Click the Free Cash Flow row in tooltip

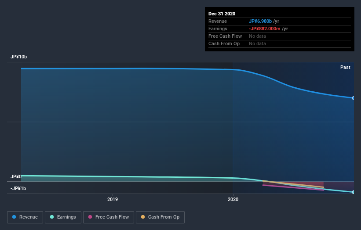[x=280, y=36]
